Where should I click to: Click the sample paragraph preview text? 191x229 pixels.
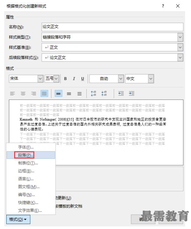pos(93,124)
